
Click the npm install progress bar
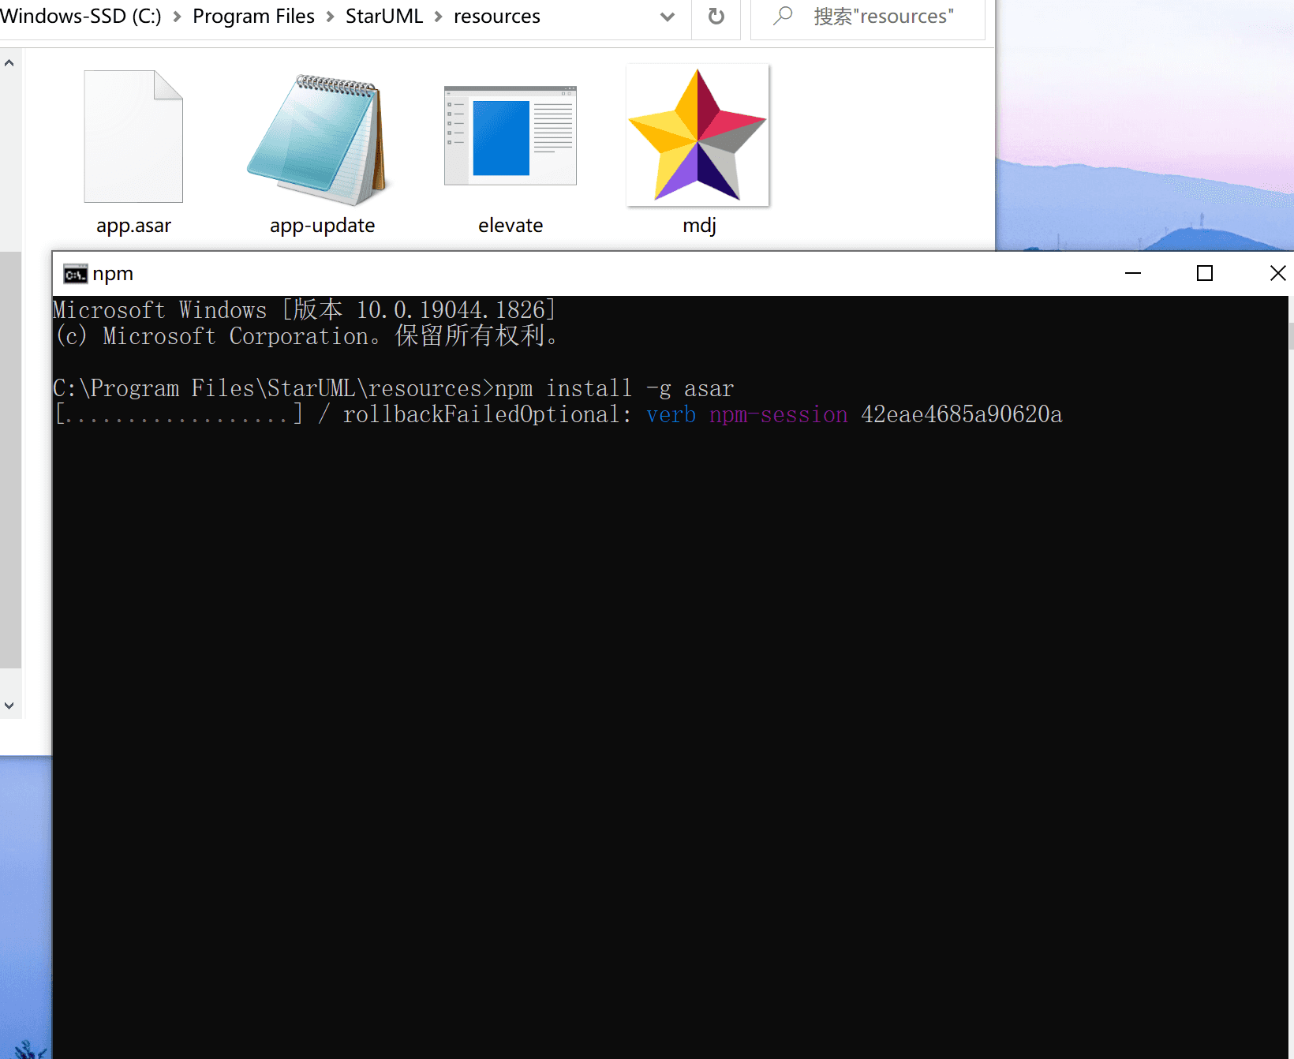click(x=179, y=414)
